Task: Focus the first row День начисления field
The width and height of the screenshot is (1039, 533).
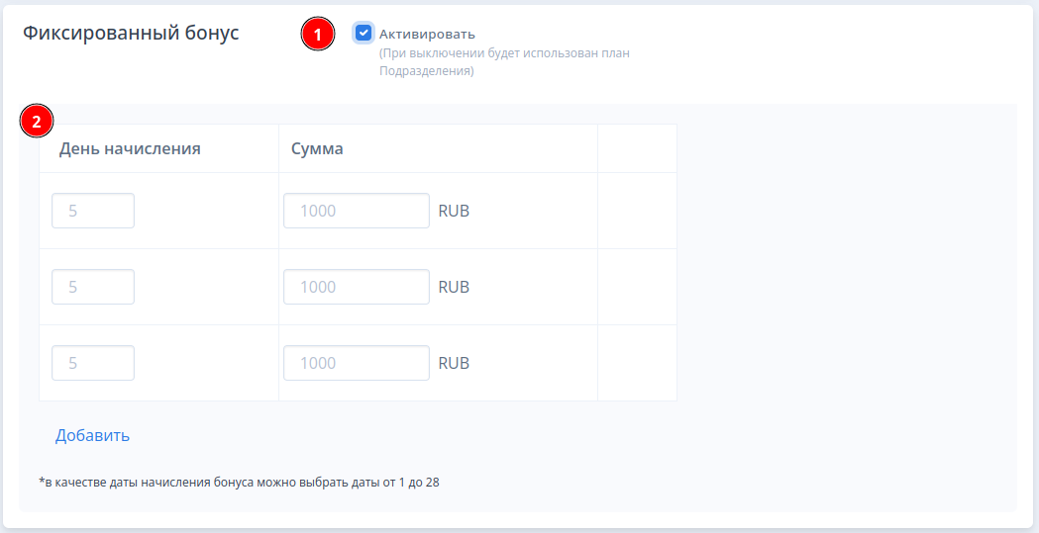Action: tap(93, 211)
